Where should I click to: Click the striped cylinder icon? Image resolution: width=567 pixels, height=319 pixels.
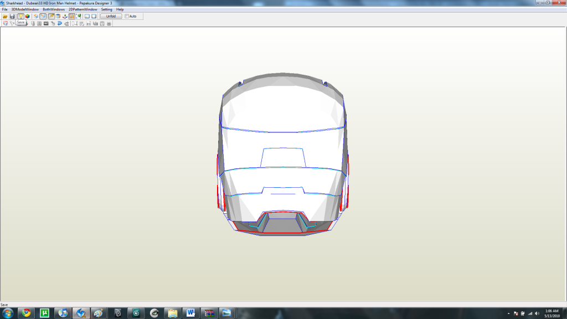point(58,16)
